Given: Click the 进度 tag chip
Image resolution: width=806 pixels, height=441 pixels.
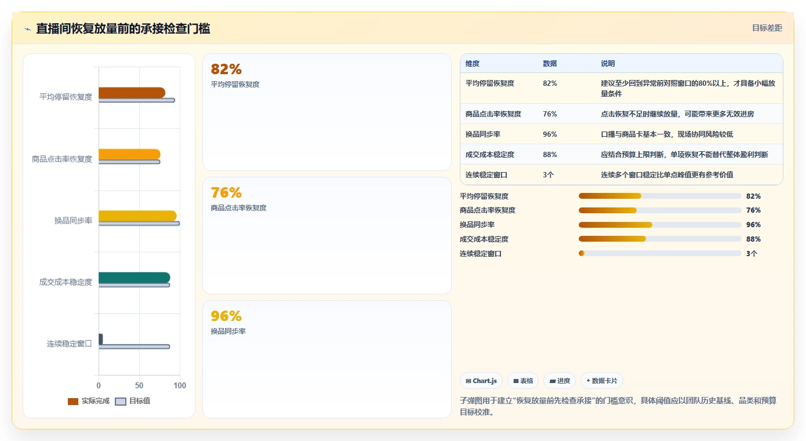Looking at the screenshot, I should click(560, 381).
